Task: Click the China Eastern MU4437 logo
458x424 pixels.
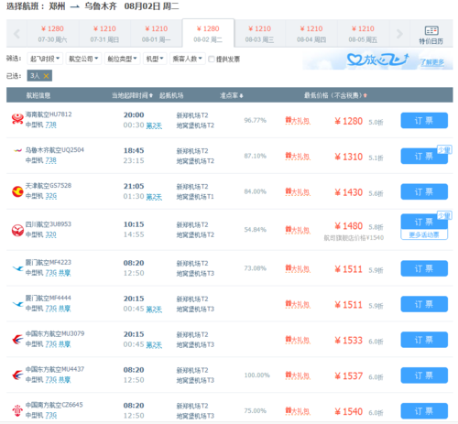Action: [x=17, y=375]
